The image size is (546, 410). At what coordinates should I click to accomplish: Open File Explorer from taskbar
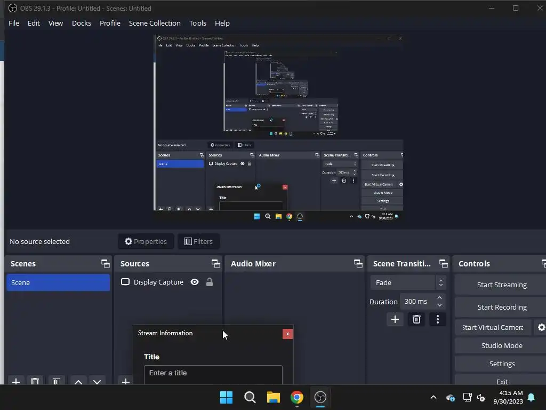[x=274, y=397]
